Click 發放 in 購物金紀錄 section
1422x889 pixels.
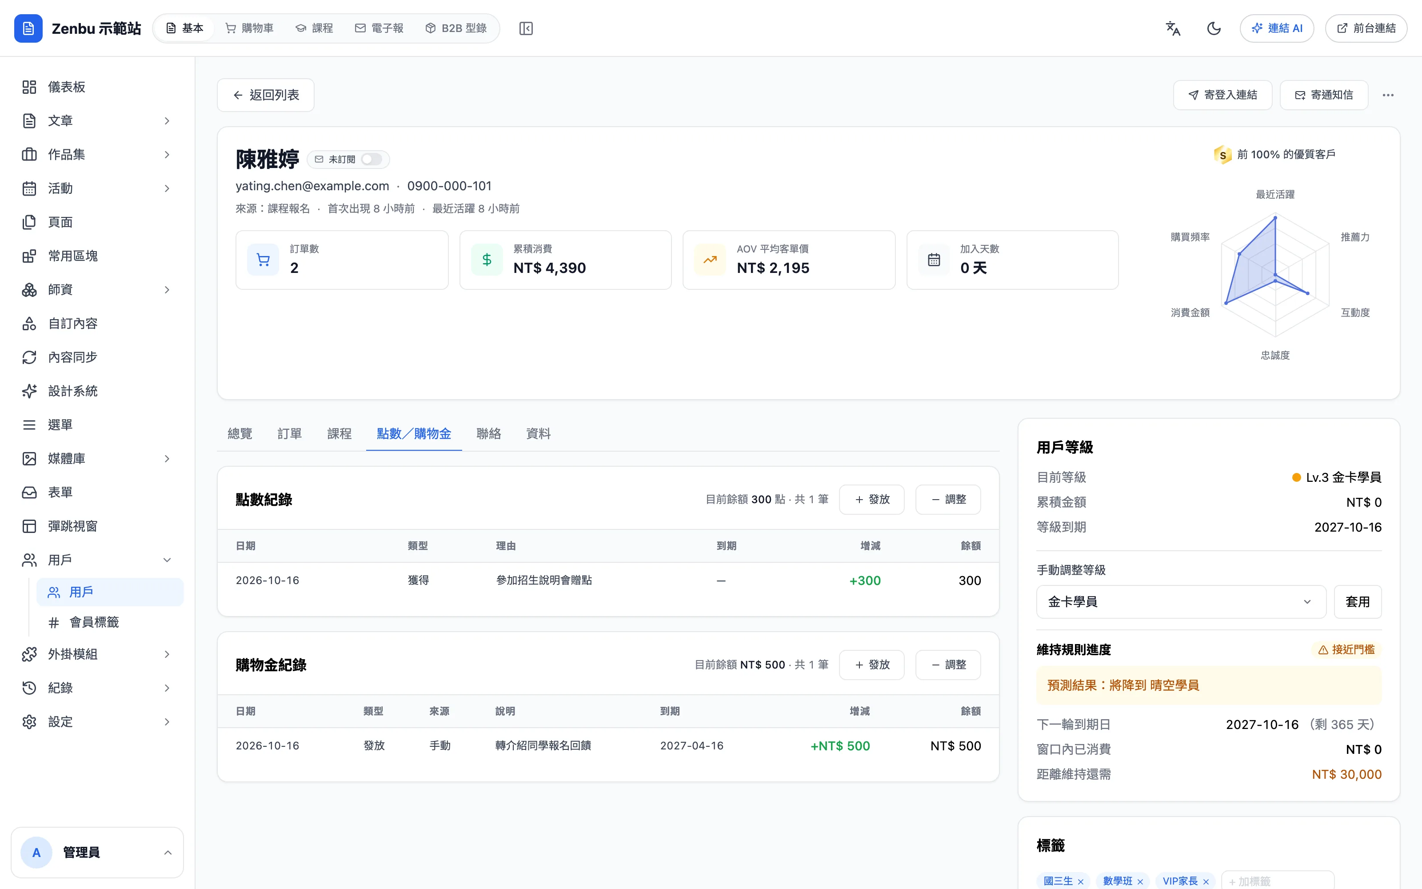point(871,665)
